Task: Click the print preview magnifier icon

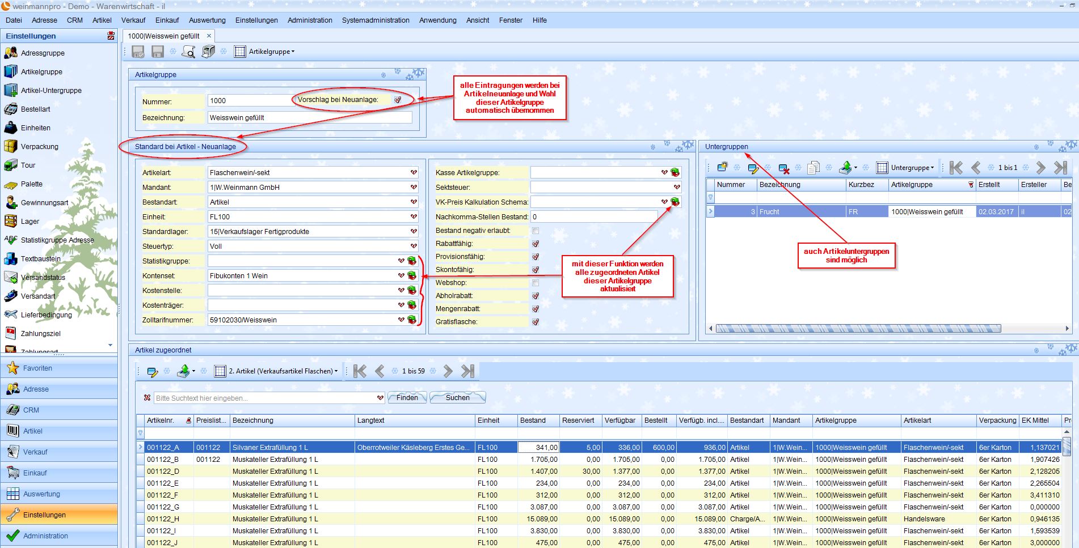Action: (188, 52)
